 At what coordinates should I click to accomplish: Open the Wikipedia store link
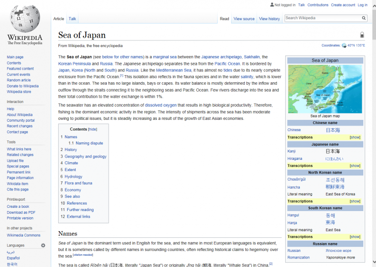click(x=19, y=92)
